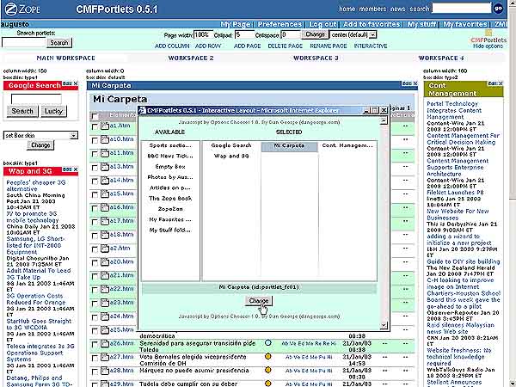Viewport: 516px width, 387px height.
Task: Check the box for a1.htm
Action: pyautogui.click(x=95, y=127)
